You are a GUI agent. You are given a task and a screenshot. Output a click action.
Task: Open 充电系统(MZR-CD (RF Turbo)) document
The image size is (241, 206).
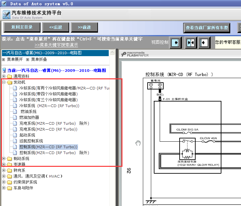click(x=48, y=129)
